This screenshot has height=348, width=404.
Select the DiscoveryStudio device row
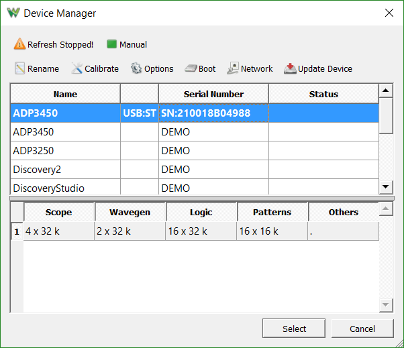click(195, 187)
